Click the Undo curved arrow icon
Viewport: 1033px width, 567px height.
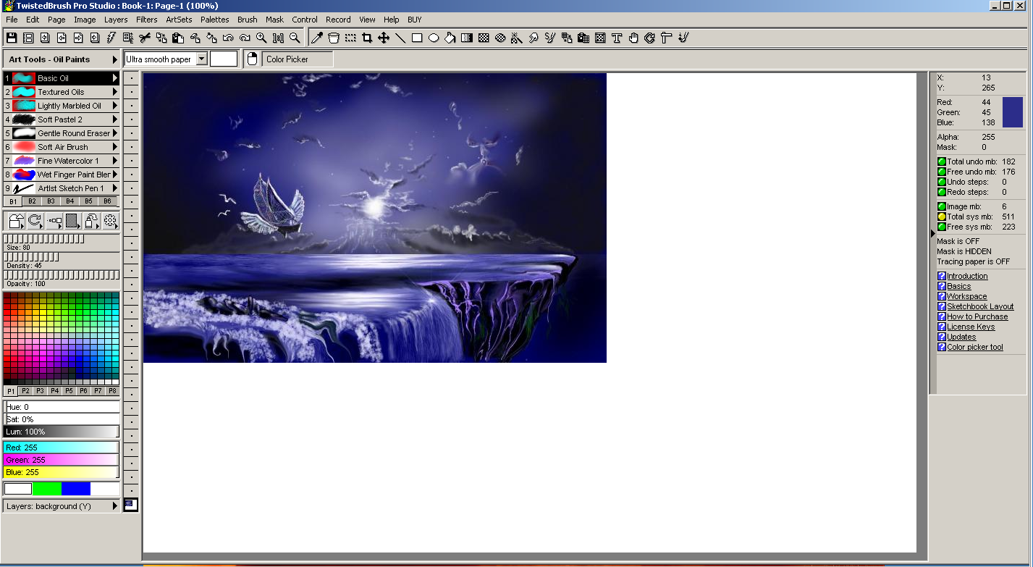228,38
